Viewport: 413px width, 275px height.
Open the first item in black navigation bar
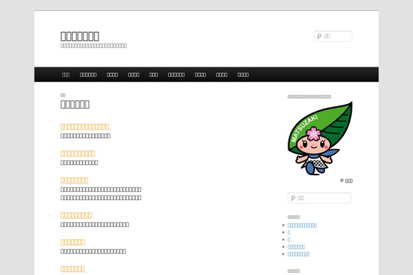(65, 75)
